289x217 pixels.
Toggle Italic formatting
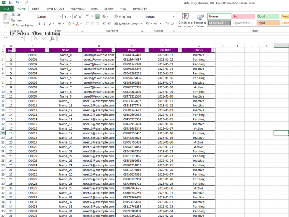coord(45,24)
